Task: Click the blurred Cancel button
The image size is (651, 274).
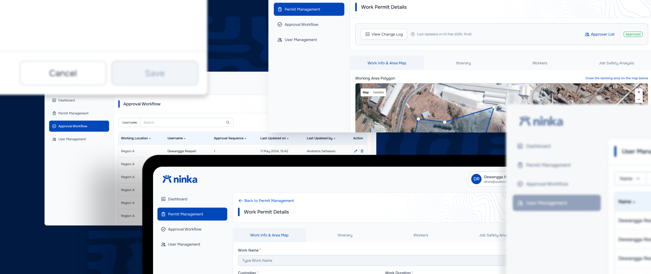Action: (x=63, y=73)
